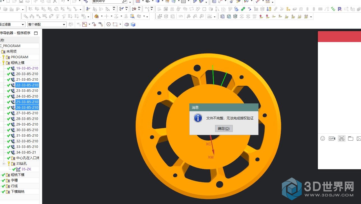Click the save diskette icon in top toolbar

(x=21, y=1)
